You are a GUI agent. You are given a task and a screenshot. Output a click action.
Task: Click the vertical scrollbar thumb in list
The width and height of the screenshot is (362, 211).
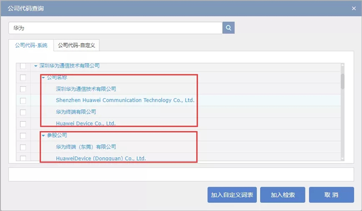click(343, 81)
